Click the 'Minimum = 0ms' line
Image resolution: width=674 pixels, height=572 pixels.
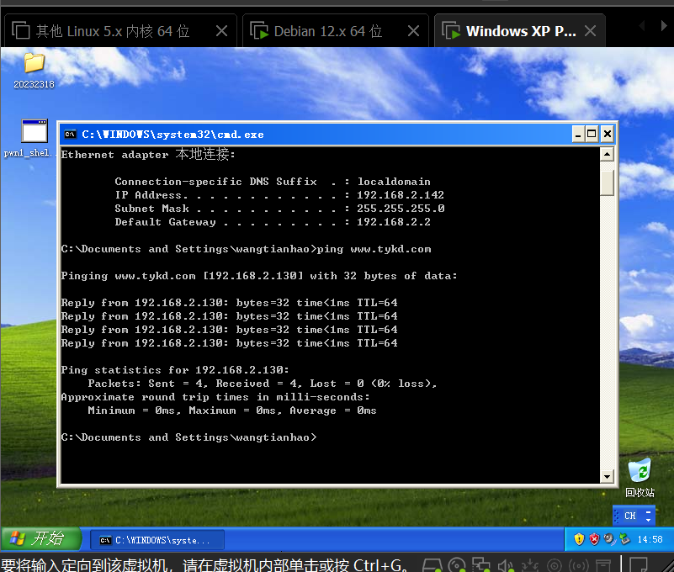click(232, 410)
